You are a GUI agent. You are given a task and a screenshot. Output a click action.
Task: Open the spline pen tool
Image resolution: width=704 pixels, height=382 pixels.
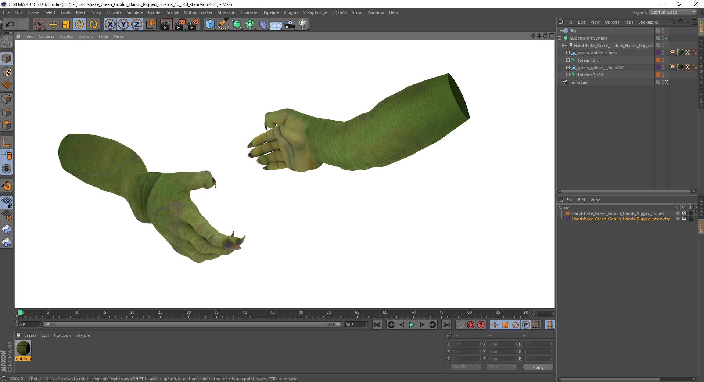tap(223, 25)
